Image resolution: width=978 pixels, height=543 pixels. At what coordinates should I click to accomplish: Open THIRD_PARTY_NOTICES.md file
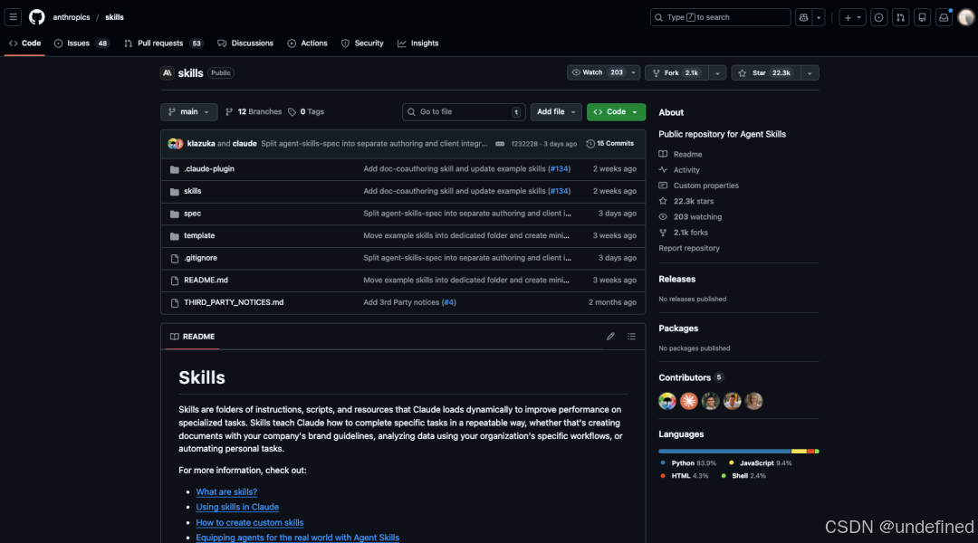[x=234, y=302]
